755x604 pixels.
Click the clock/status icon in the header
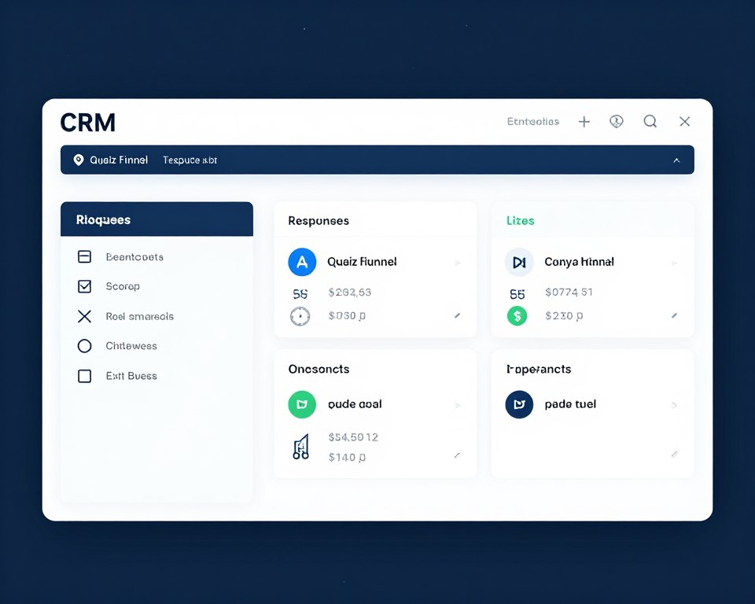tap(617, 121)
